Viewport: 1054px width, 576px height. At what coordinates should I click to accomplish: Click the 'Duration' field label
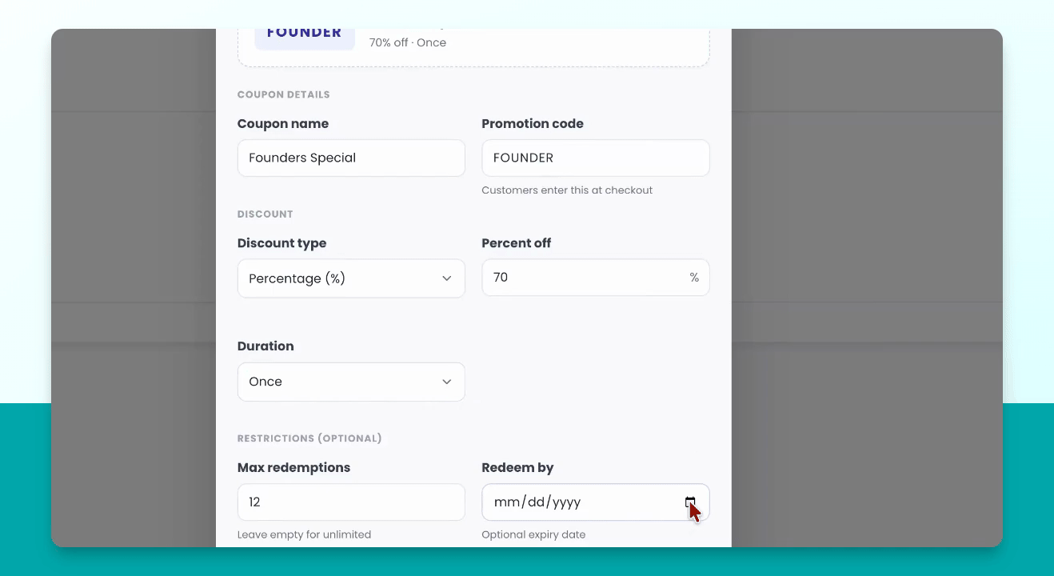pos(265,346)
